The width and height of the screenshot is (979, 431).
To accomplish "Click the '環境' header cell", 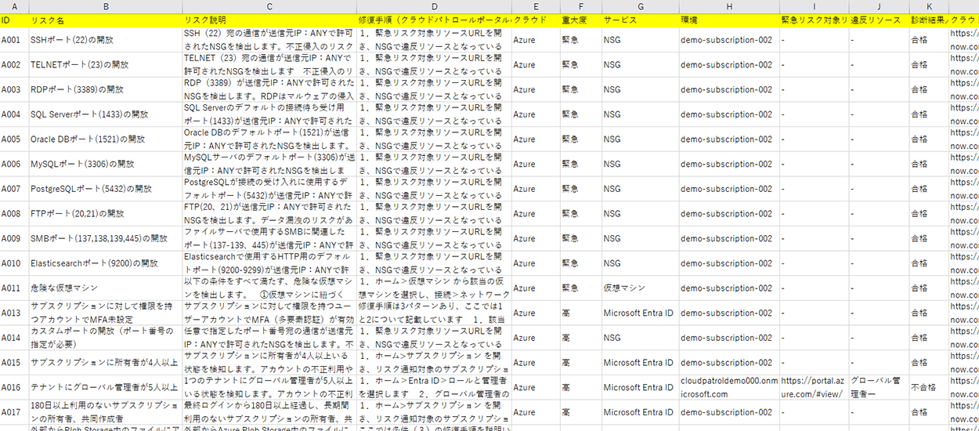I will tap(729, 20).
